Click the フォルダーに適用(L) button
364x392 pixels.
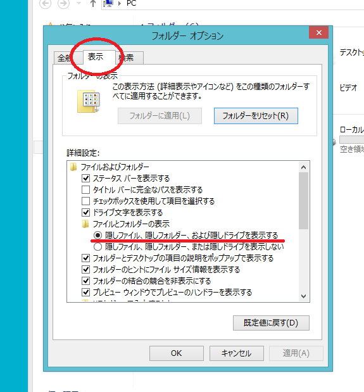[x=160, y=116]
